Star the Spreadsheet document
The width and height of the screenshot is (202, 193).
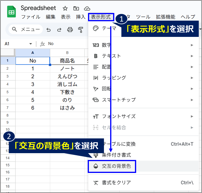pyautogui.click(x=65, y=9)
